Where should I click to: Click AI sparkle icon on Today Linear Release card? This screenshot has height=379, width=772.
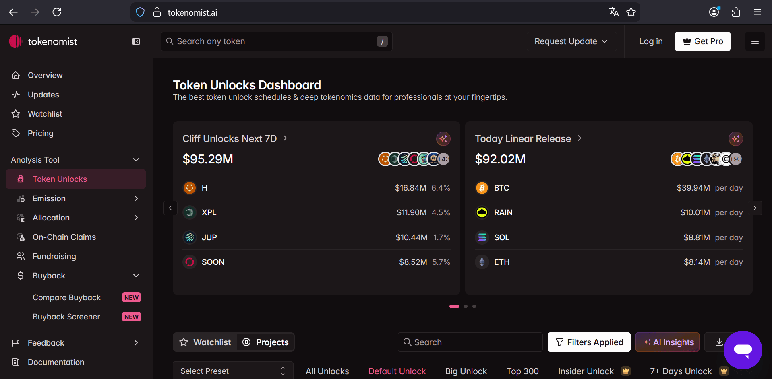point(736,139)
